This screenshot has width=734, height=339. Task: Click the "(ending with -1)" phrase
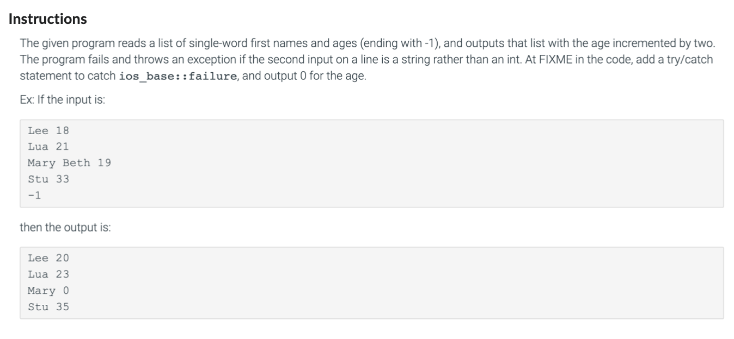[402, 43]
